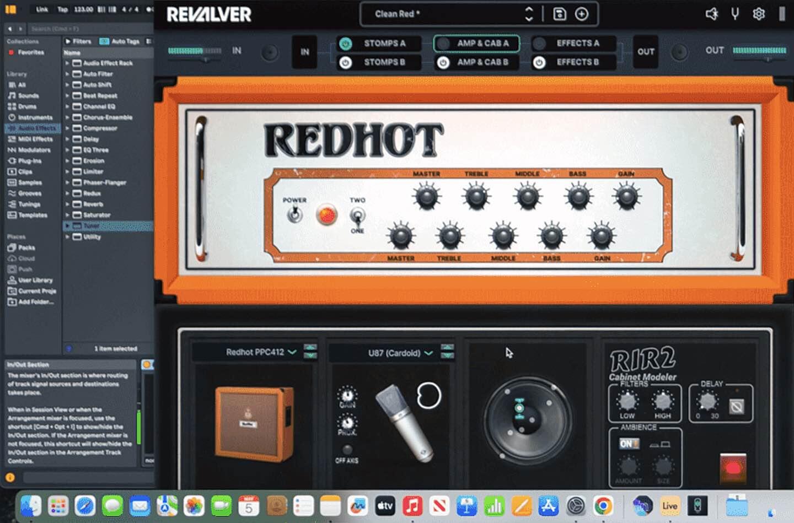Click the next cabinet arrow button
This screenshot has height=523, width=794.
pyautogui.click(x=310, y=355)
